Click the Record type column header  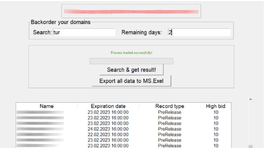pos(169,106)
